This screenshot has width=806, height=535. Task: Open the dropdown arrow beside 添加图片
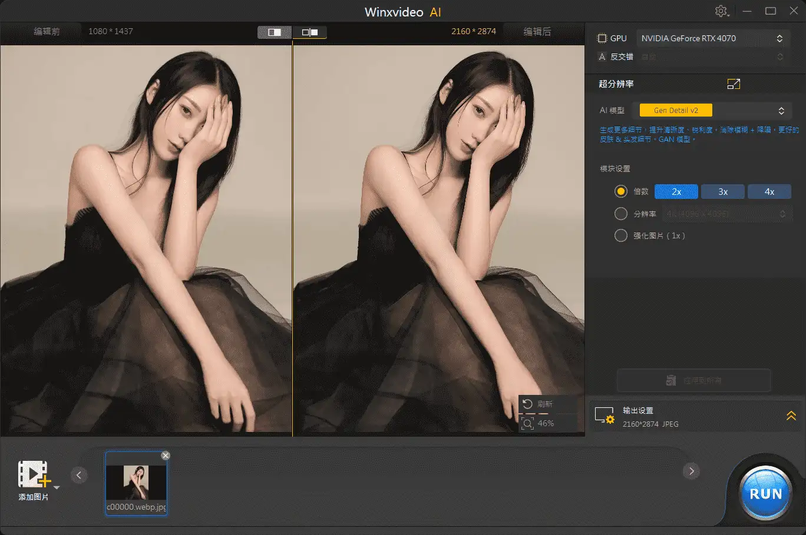point(57,487)
